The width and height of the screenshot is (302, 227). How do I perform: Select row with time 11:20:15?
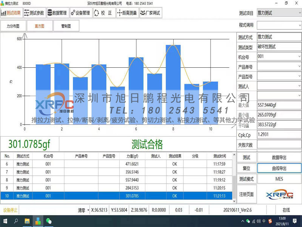pos(116,188)
